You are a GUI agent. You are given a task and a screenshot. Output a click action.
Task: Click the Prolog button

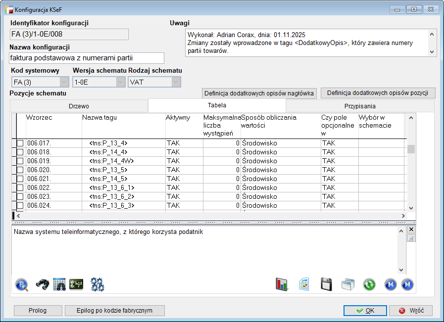pos(38,311)
